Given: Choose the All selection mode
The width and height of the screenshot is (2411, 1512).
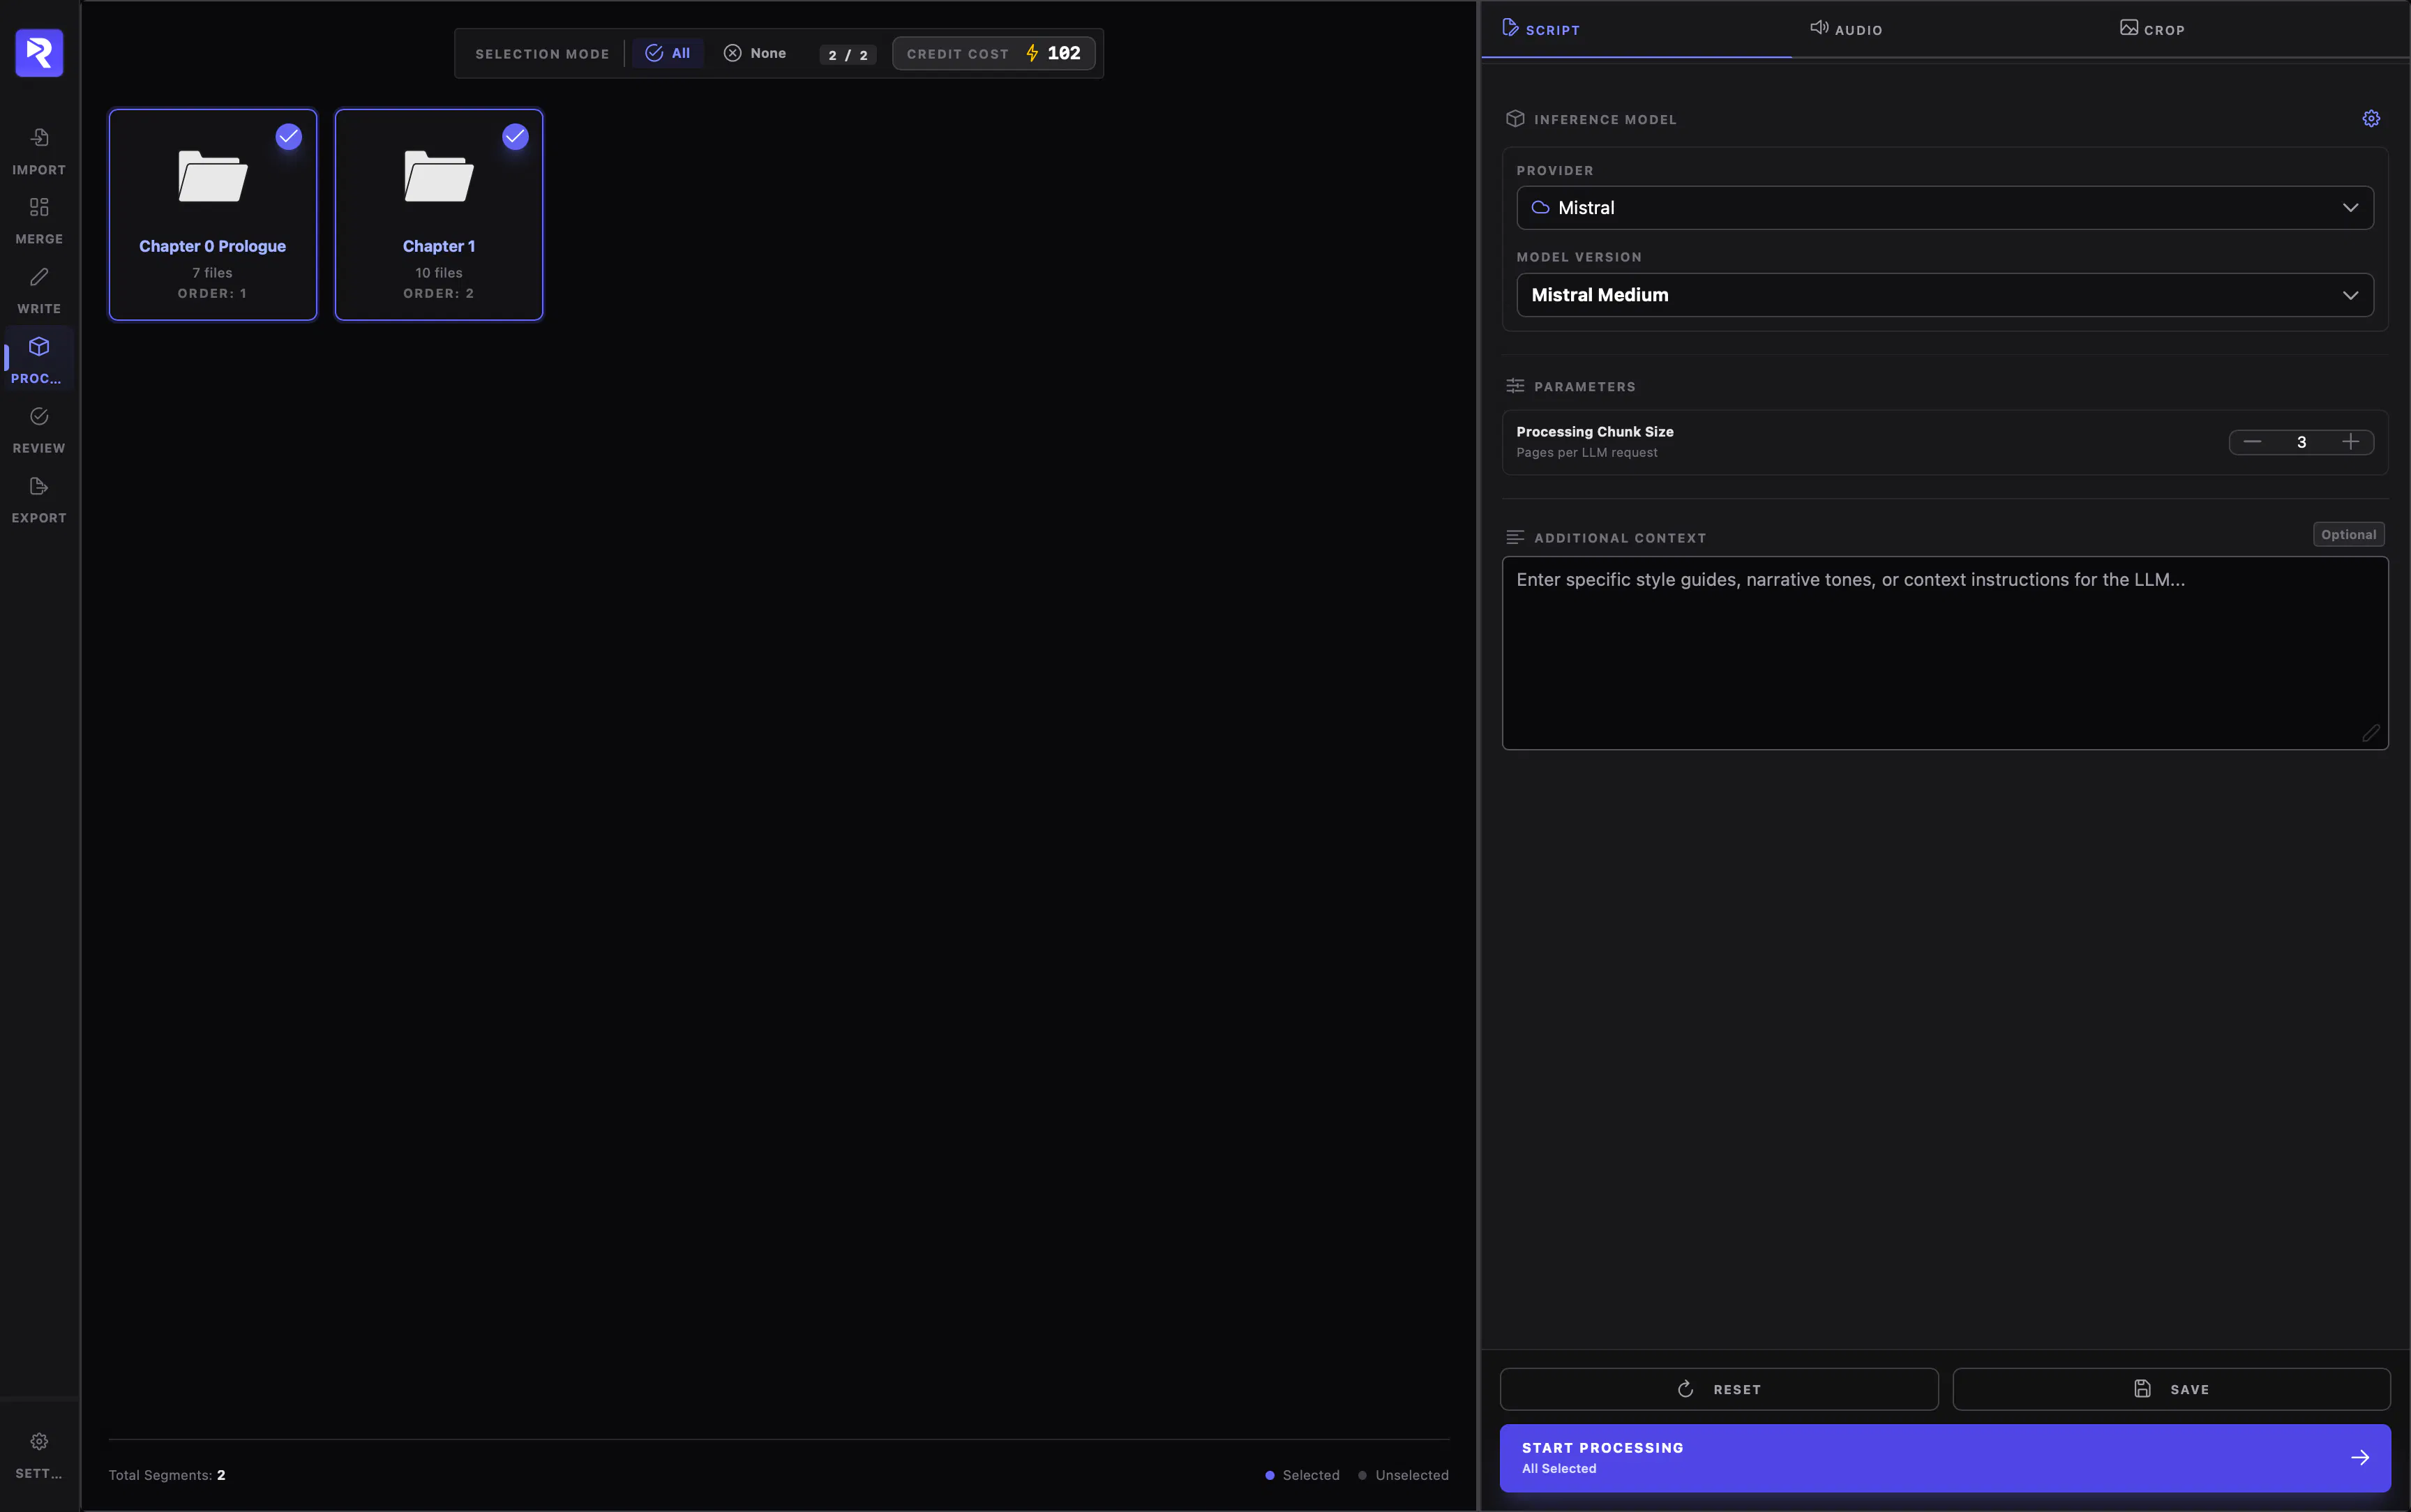Looking at the screenshot, I should click(x=668, y=53).
